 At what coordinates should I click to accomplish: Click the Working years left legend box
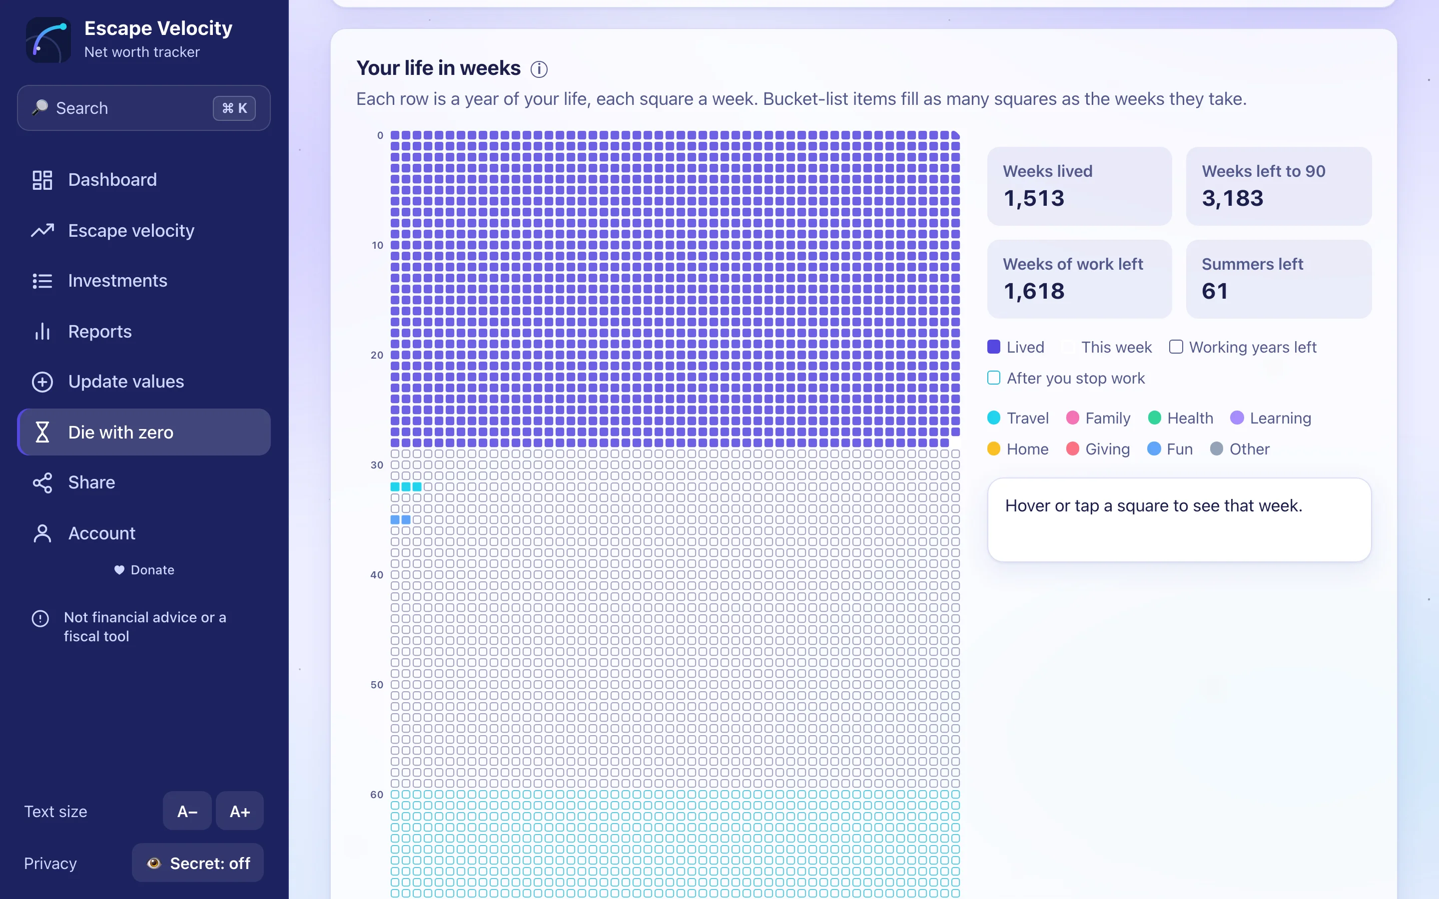[1176, 347]
